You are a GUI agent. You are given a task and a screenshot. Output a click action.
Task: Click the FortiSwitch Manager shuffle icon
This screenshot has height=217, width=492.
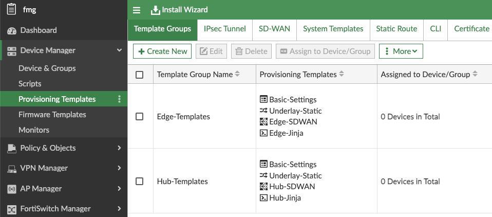pyautogui.click(x=12, y=209)
